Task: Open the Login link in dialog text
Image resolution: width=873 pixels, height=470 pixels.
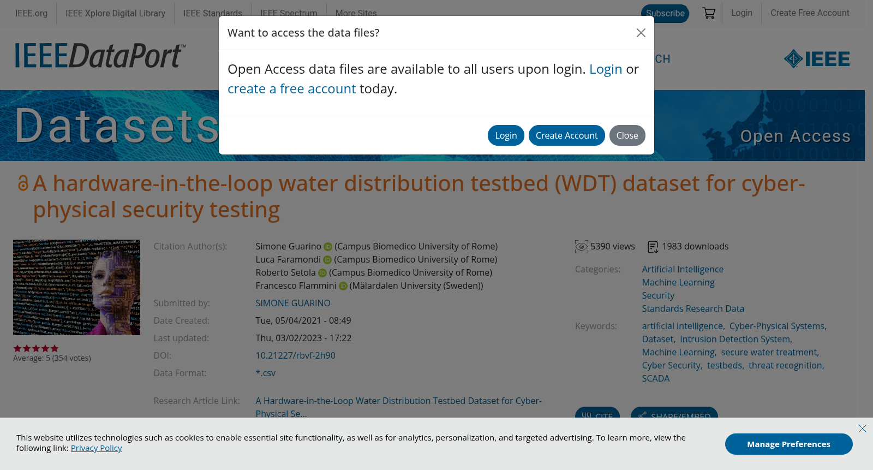Action: coord(606,69)
